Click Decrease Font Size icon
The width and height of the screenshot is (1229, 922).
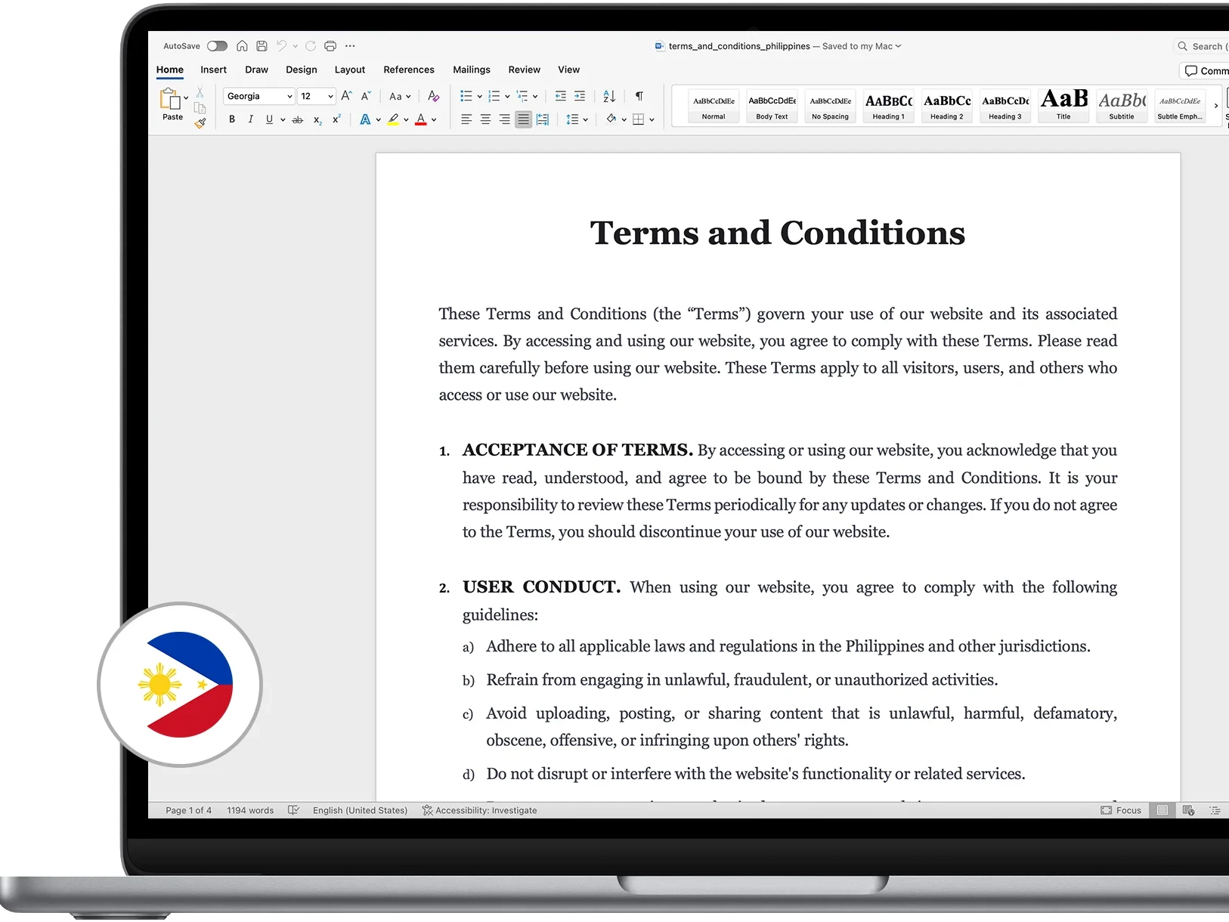coord(366,96)
